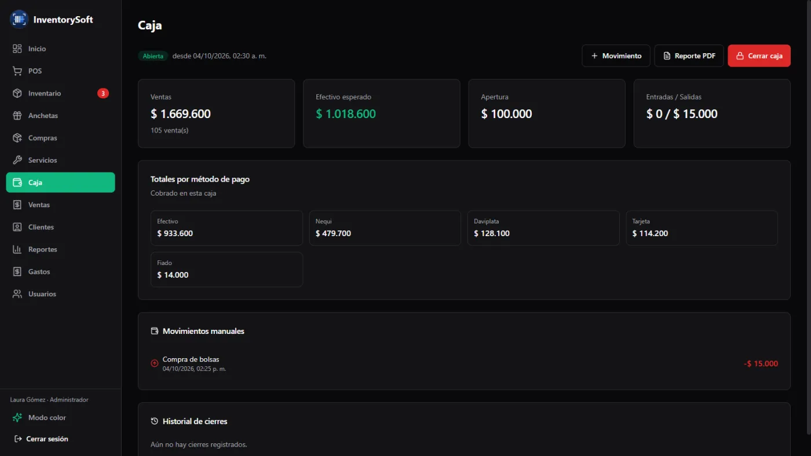Navigate to Anchetas
Image resolution: width=811 pixels, height=456 pixels.
[x=61, y=116]
